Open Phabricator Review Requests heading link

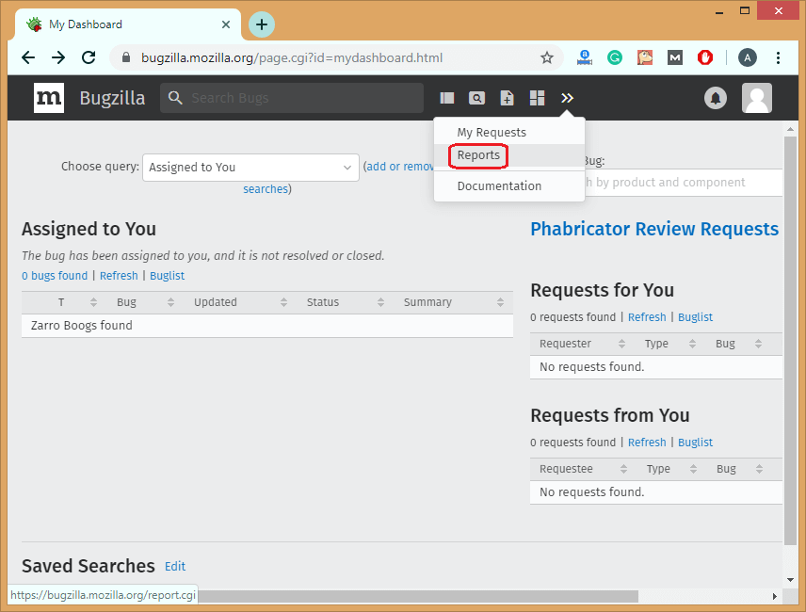point(654,229)
